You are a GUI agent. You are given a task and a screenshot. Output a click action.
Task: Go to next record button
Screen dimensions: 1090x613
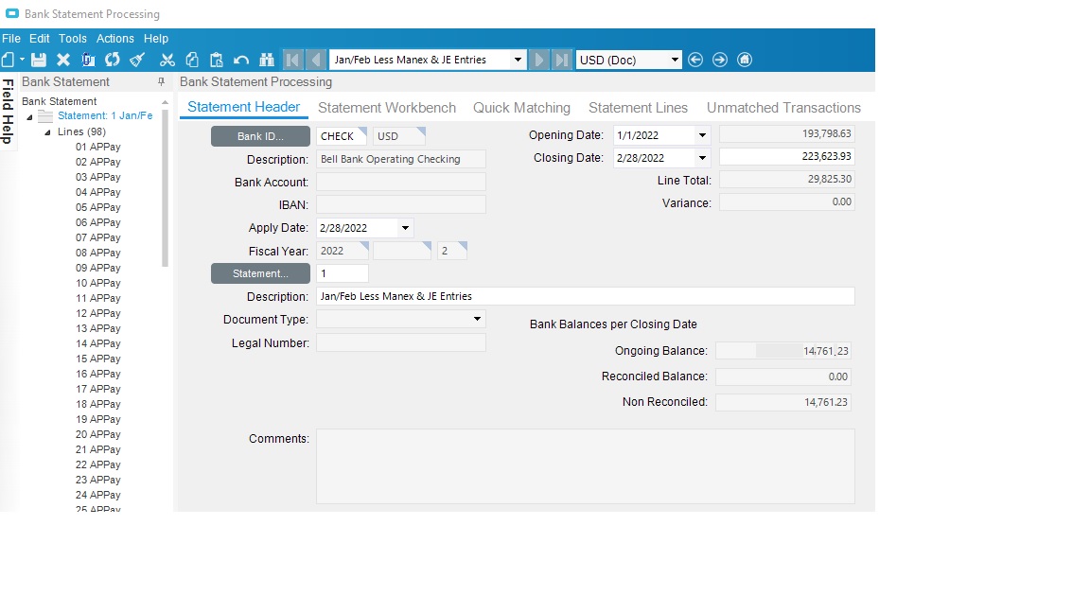538,60
